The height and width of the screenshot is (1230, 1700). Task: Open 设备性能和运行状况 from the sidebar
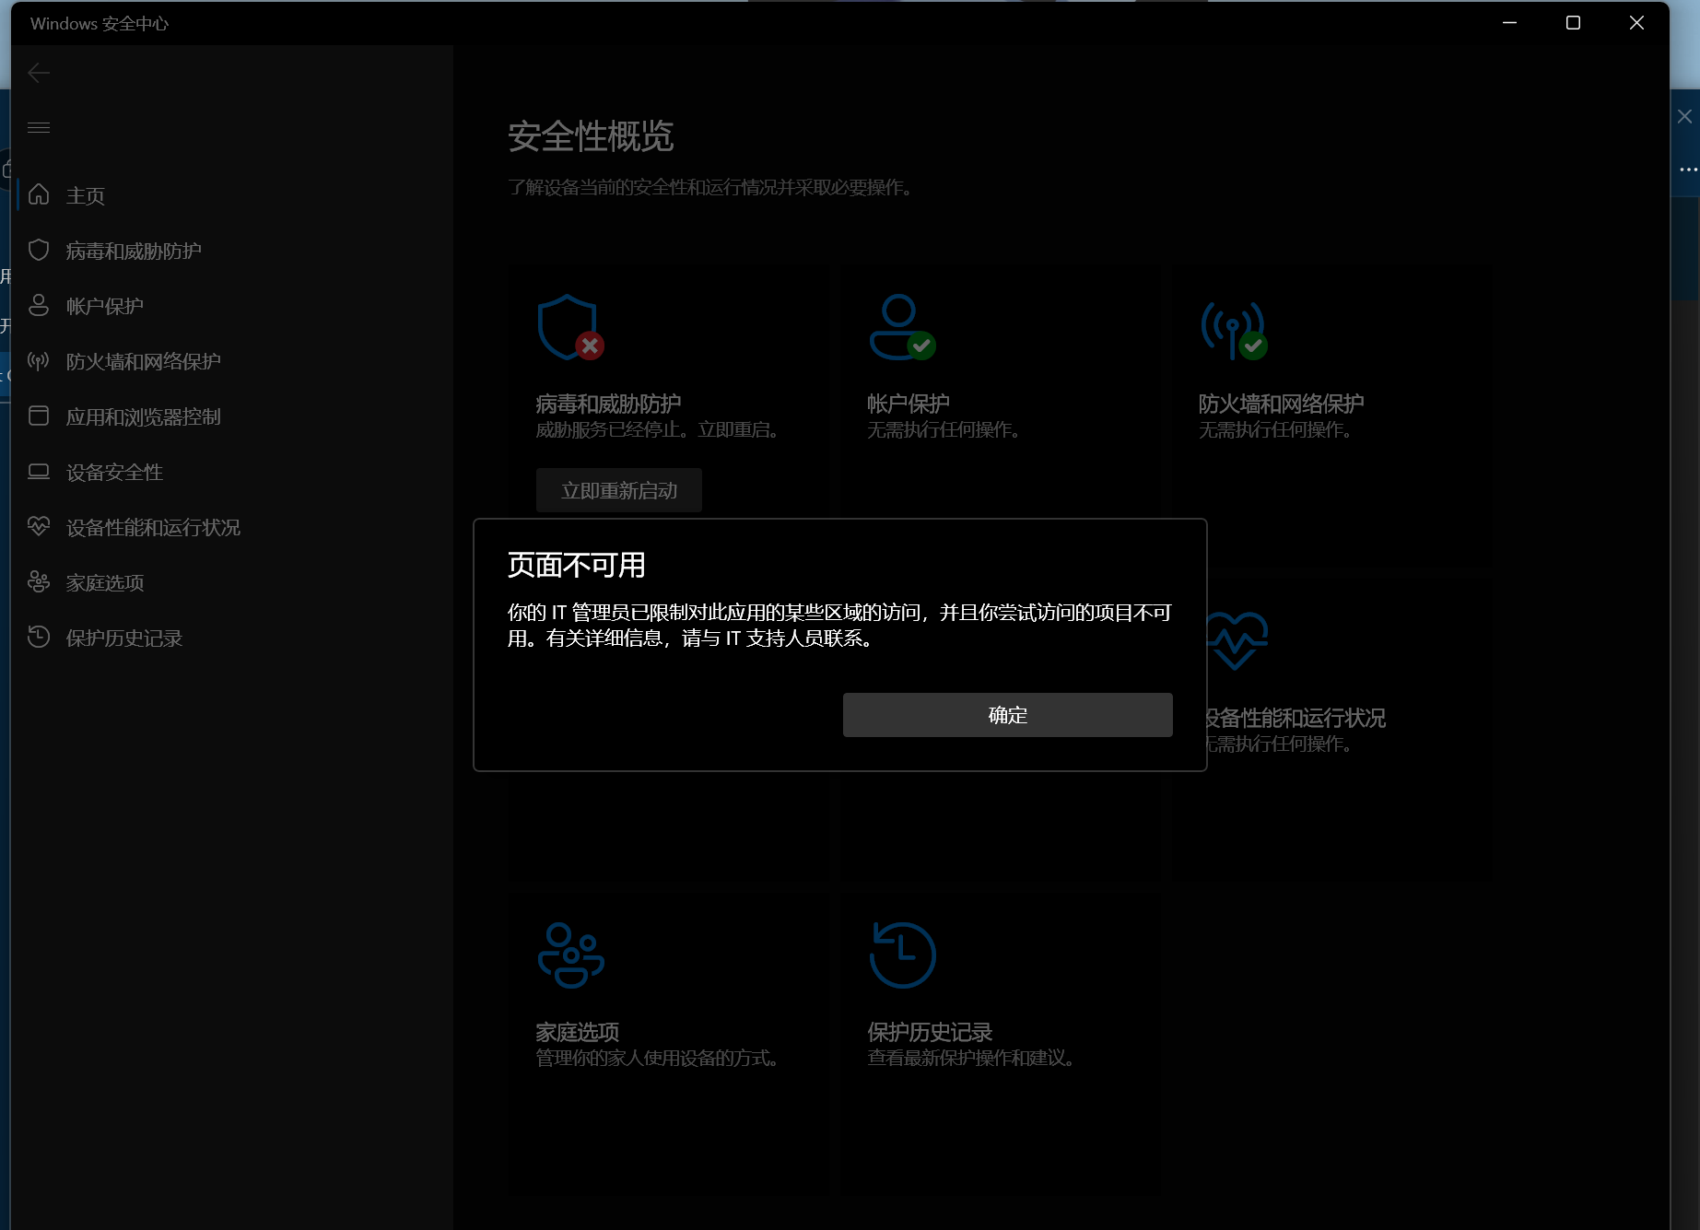[234, 527]
